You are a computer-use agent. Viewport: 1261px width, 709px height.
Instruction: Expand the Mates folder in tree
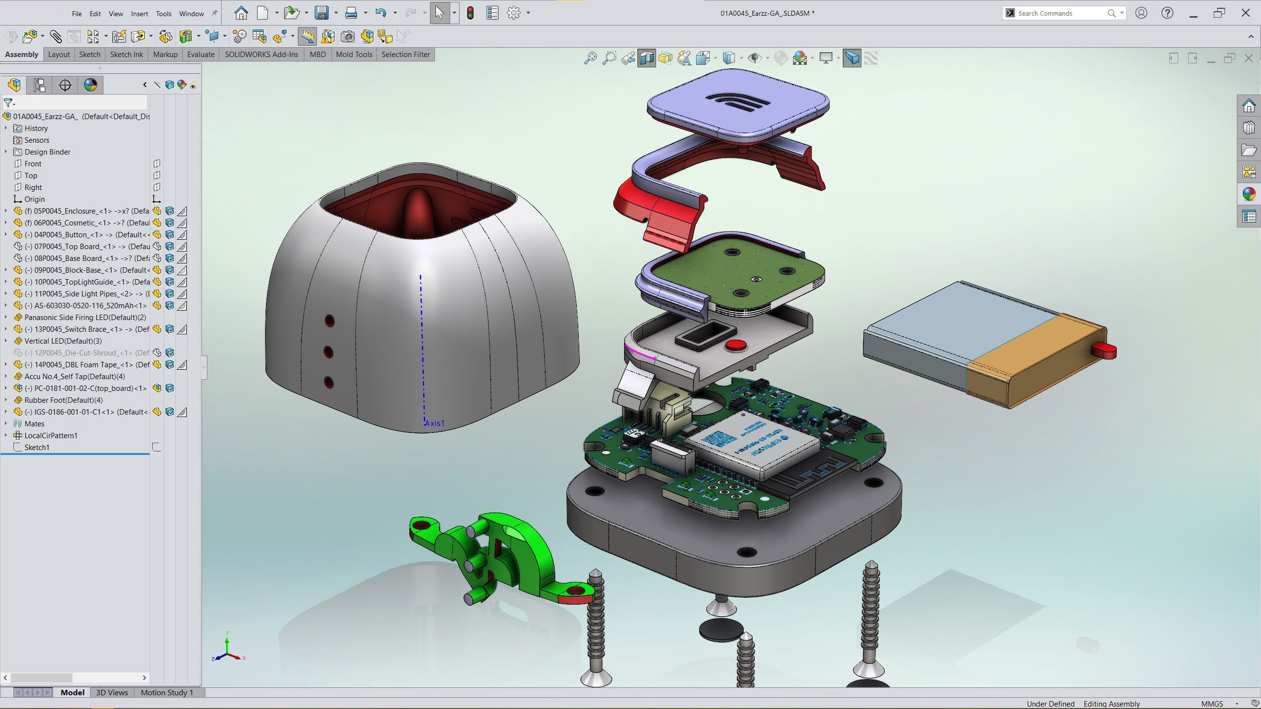[x=6, y=424]
